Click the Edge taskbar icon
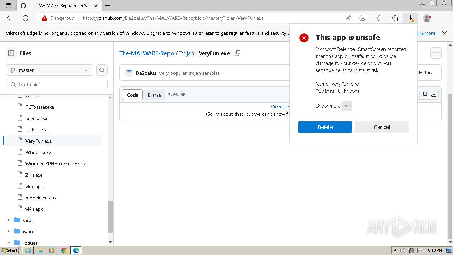Image resolution: width=453 pixels, height=255 pixels. 76,250
